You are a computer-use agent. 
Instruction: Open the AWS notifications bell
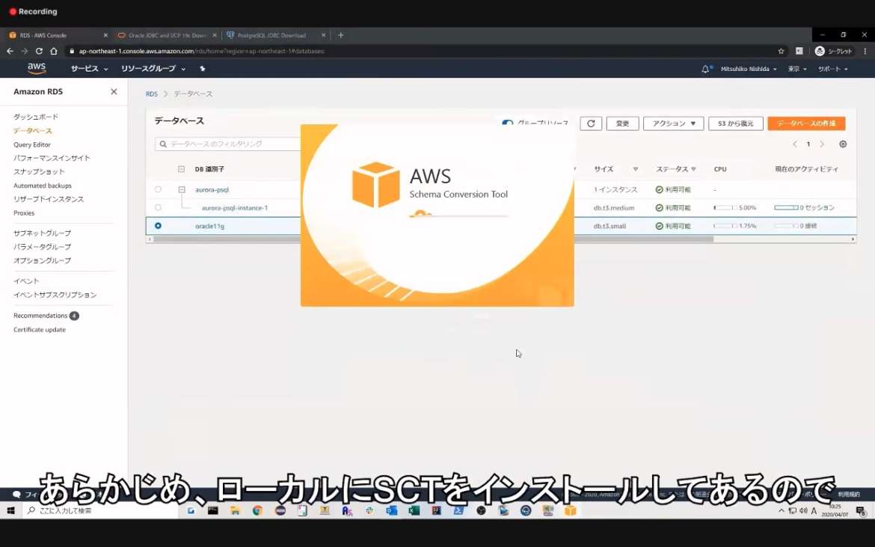(705, 69)
